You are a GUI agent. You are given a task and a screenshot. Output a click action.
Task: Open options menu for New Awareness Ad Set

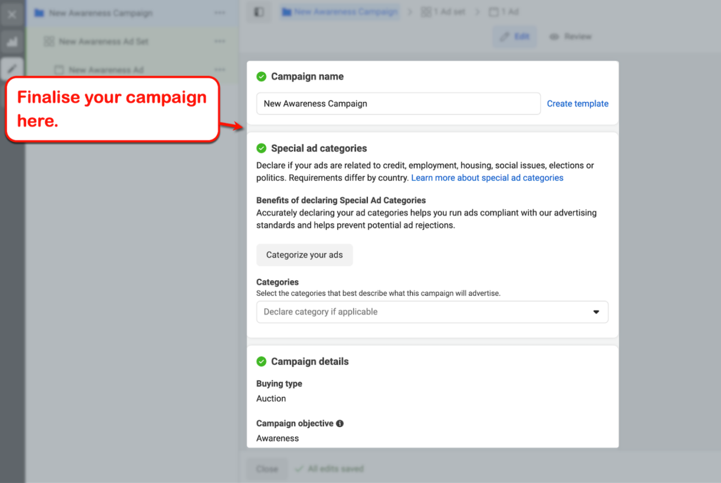[220, 41]
